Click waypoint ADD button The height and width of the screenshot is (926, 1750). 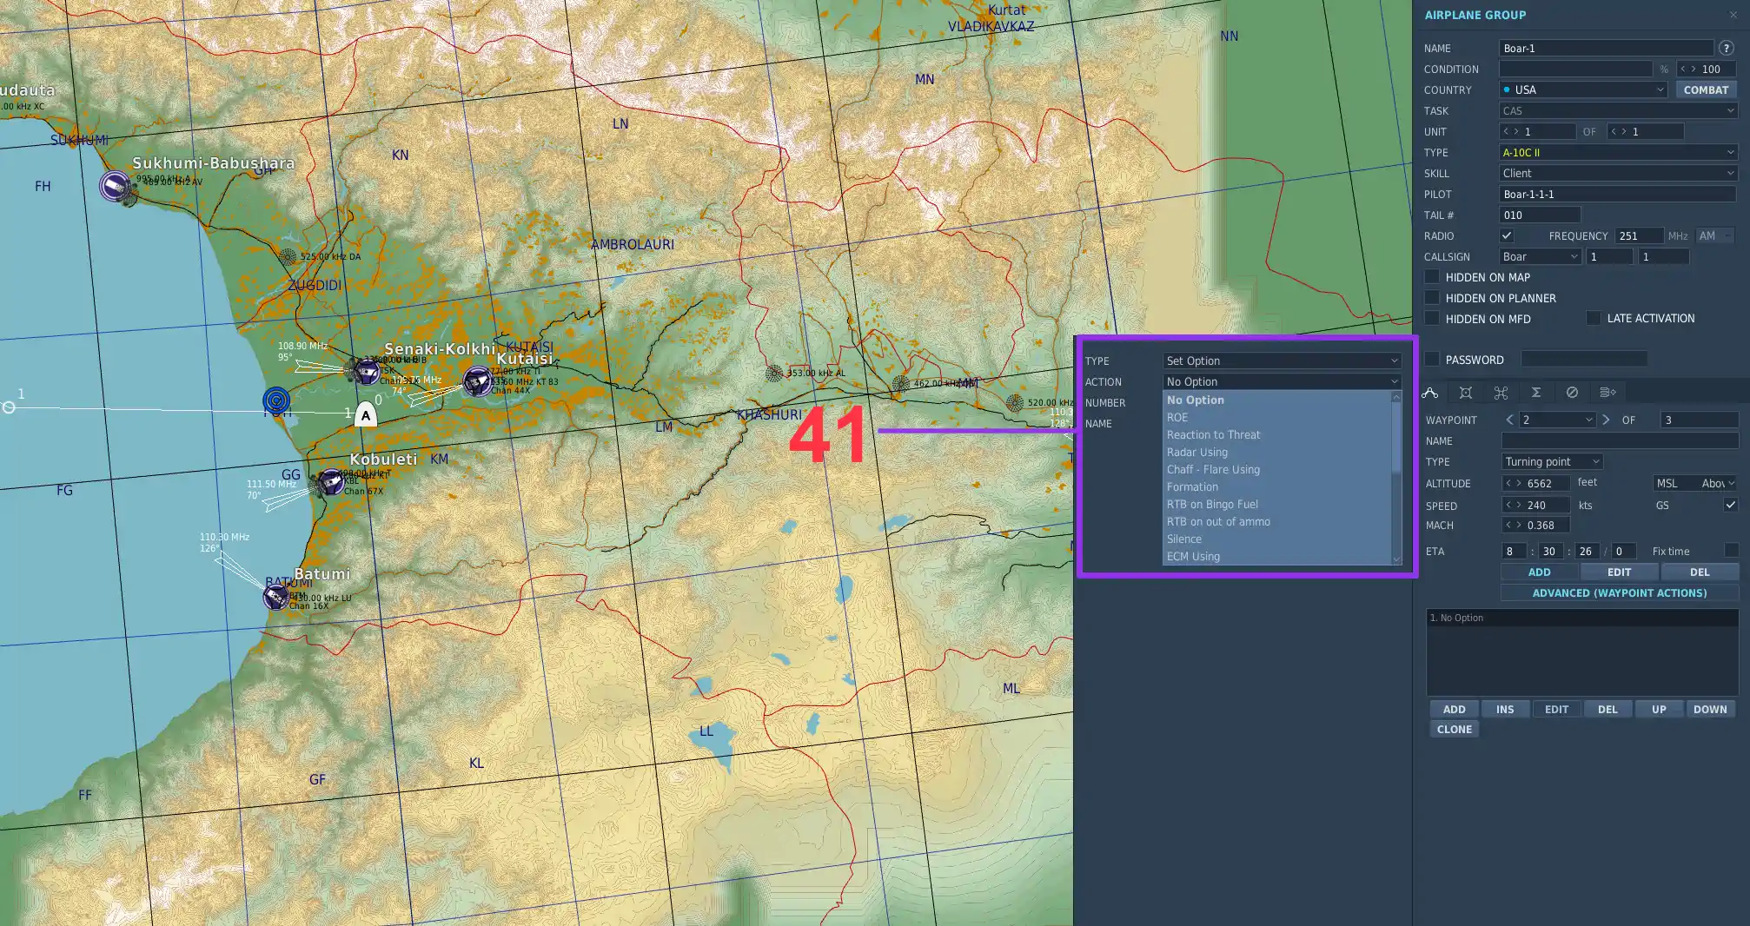pos(1539,572)
